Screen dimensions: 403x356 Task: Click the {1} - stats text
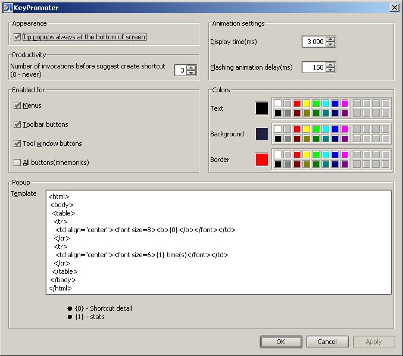(89, 317)
